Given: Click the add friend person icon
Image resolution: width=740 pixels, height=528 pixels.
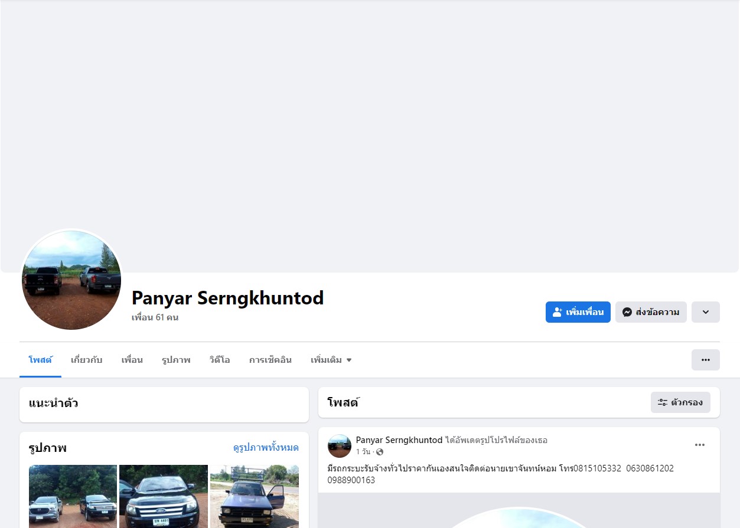Looking at the screenshot, I should (557, 312).
